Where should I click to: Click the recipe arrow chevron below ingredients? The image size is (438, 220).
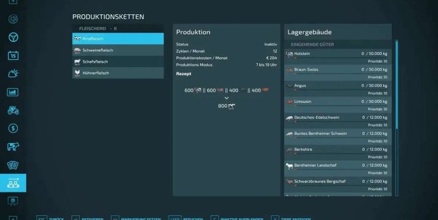click(x=227, y=98)
